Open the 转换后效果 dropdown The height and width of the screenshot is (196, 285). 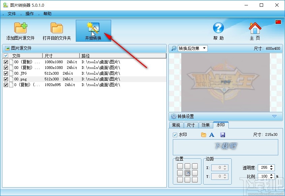(x=204, y=48)
